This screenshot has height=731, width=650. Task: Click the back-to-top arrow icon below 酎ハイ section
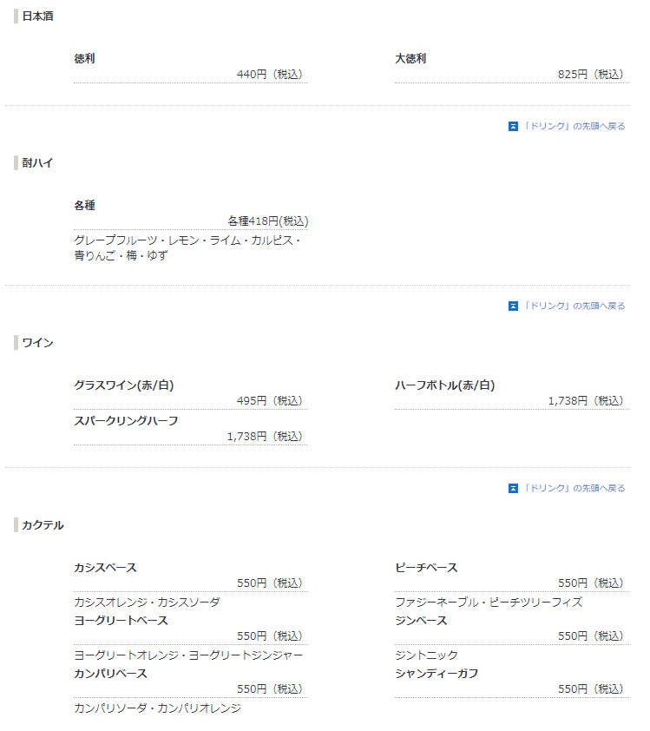point(513,306)
